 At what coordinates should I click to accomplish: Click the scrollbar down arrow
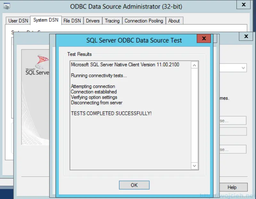pyautogui.click(x=194, y=166)
